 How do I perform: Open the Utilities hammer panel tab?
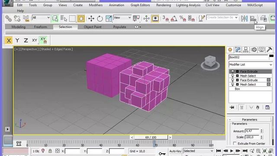click(x=269, y=50)
